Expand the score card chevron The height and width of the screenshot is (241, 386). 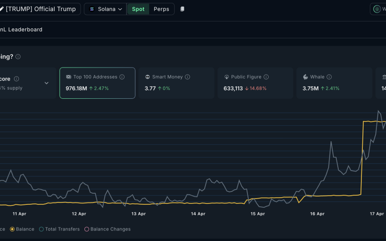click(46, 83)
